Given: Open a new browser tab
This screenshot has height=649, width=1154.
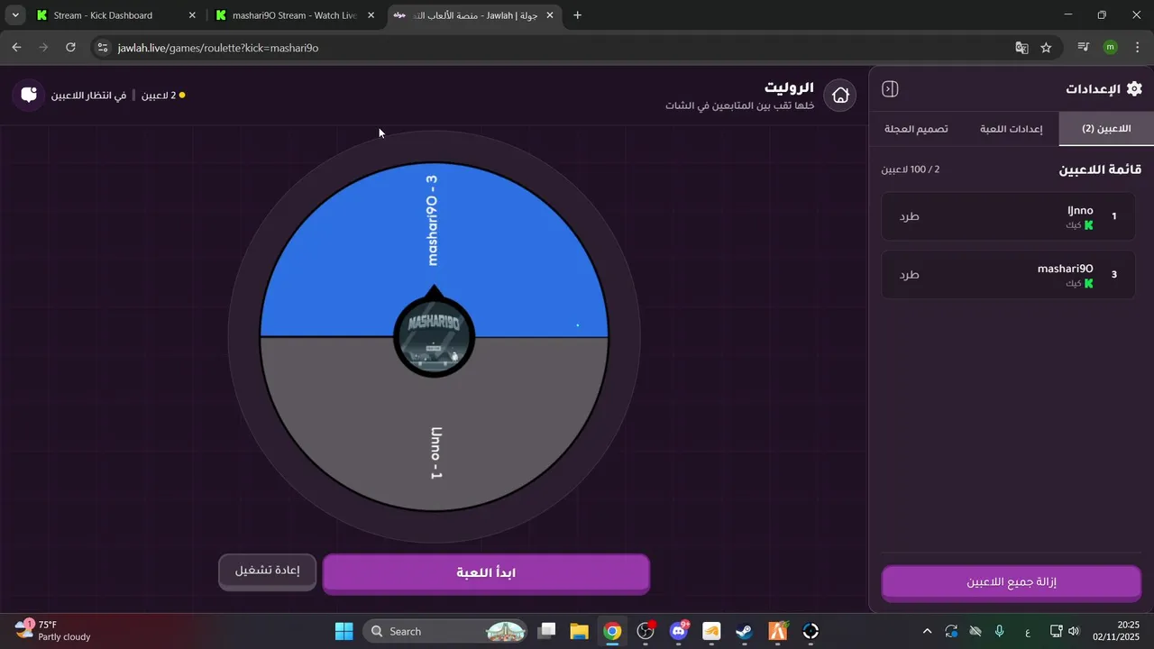Looking at the screenshot, I should [577, 15].
